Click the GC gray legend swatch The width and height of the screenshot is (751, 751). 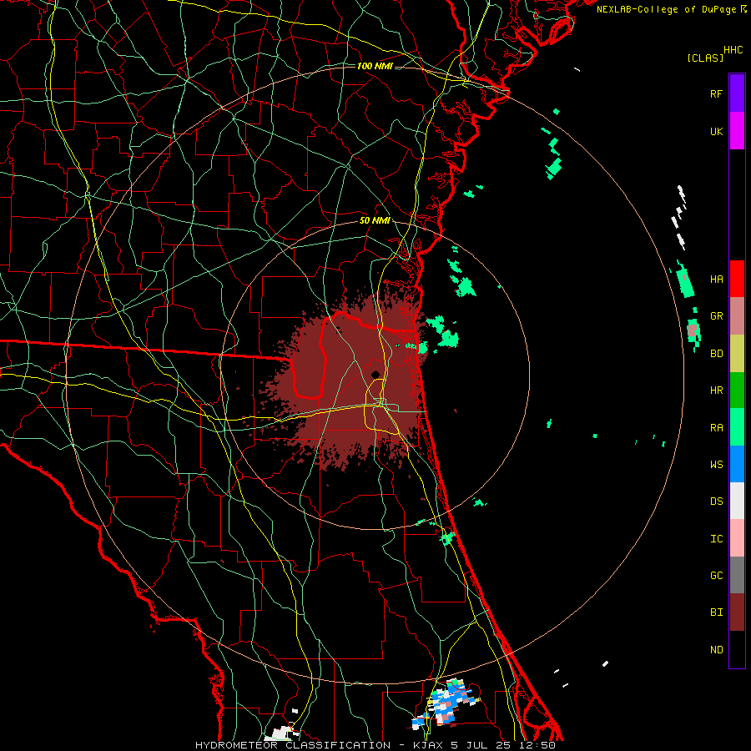tap(737, 575)
